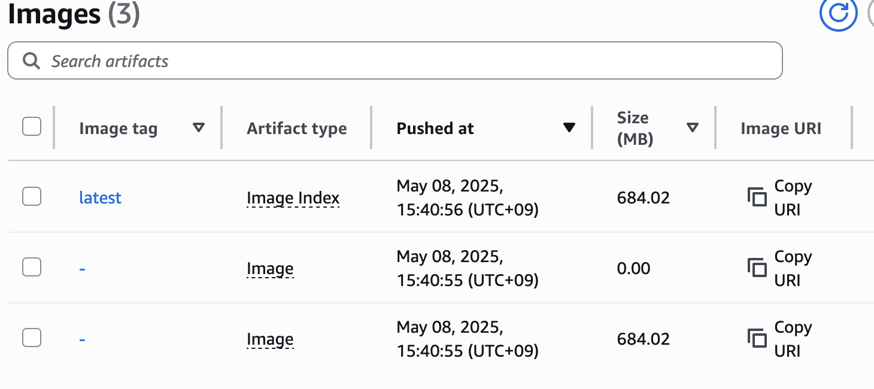874x389 pixels.
Task: Copy URI icon for latest image
Action: coord(757,197)
